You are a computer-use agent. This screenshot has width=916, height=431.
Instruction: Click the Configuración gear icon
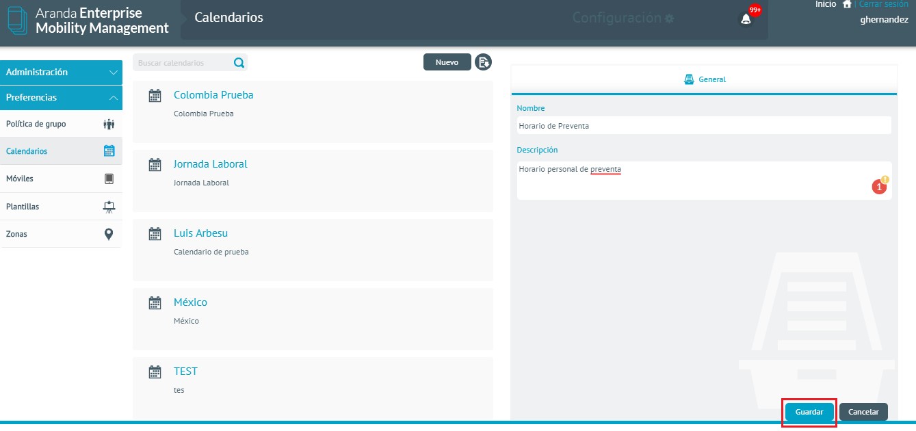(x=669, y=18)
